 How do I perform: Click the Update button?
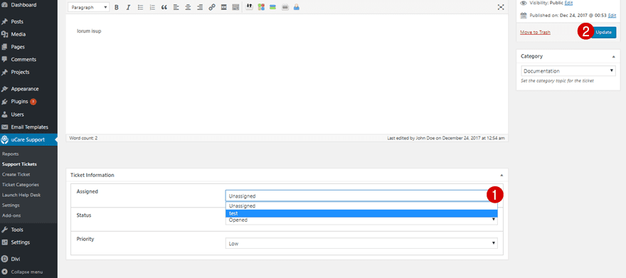603,32
